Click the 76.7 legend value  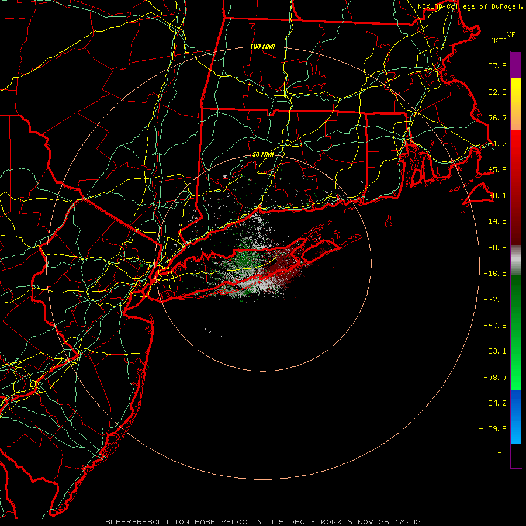tap(497, 117)
